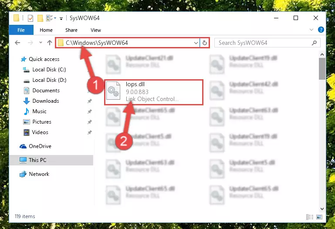Viewport: 335px width, 229px height.
Task: Click the New folder quick access icon
Action: (x=40, y=18)
